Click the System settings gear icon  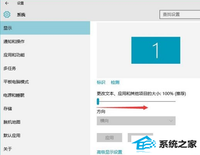pos(7,15)
